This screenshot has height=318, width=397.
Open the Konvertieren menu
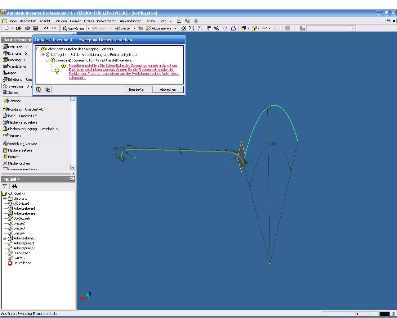click(x=106, y=21)
